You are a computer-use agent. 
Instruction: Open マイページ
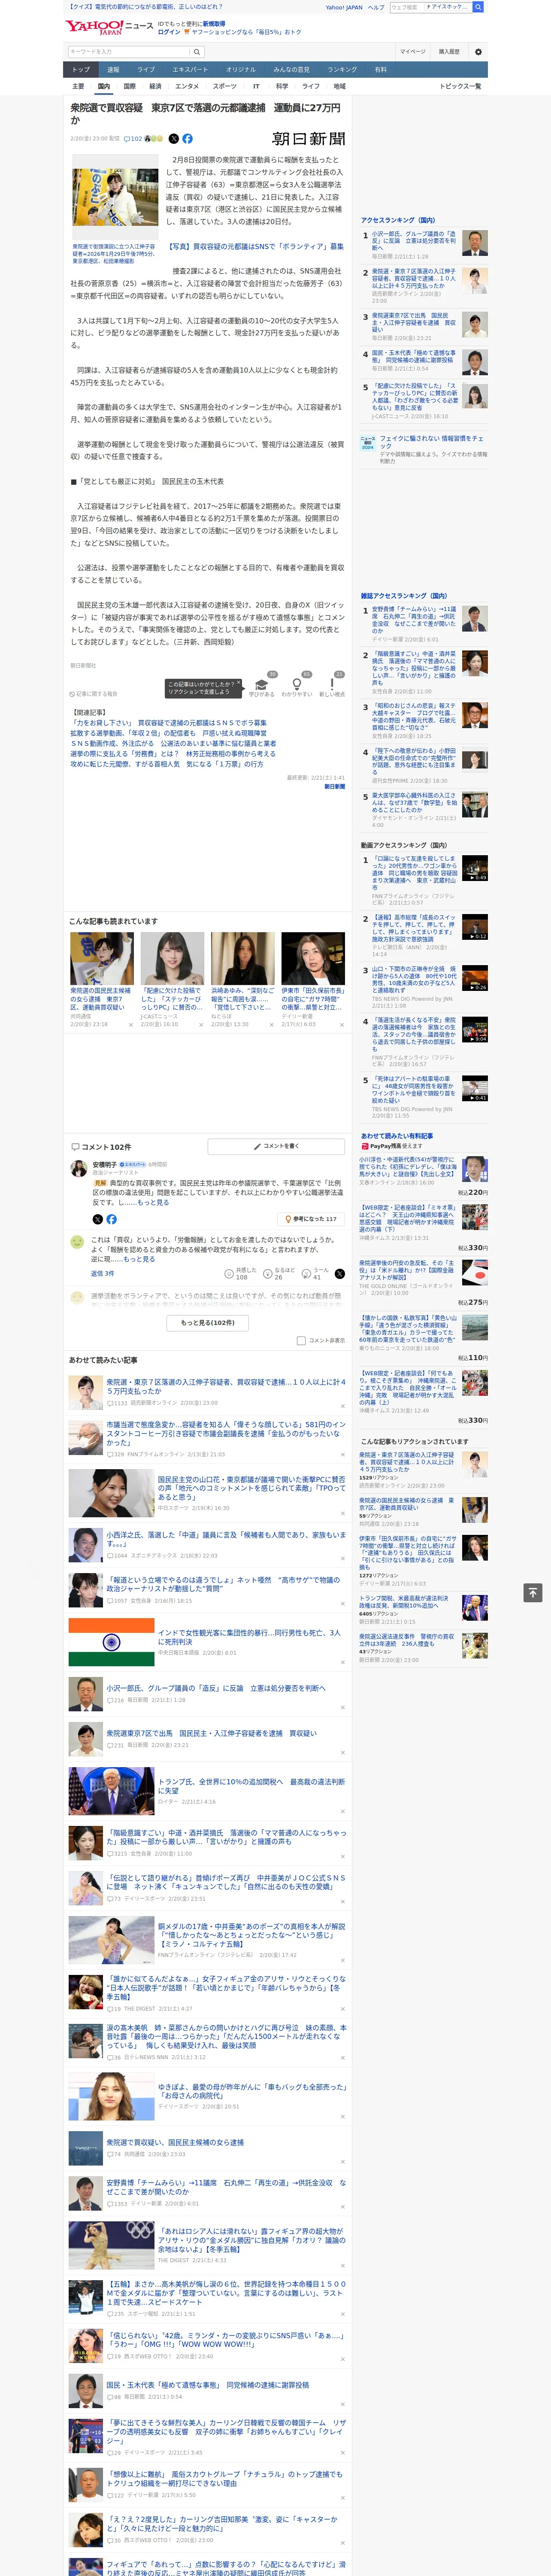pyautogui.click(x=412, y=52)
